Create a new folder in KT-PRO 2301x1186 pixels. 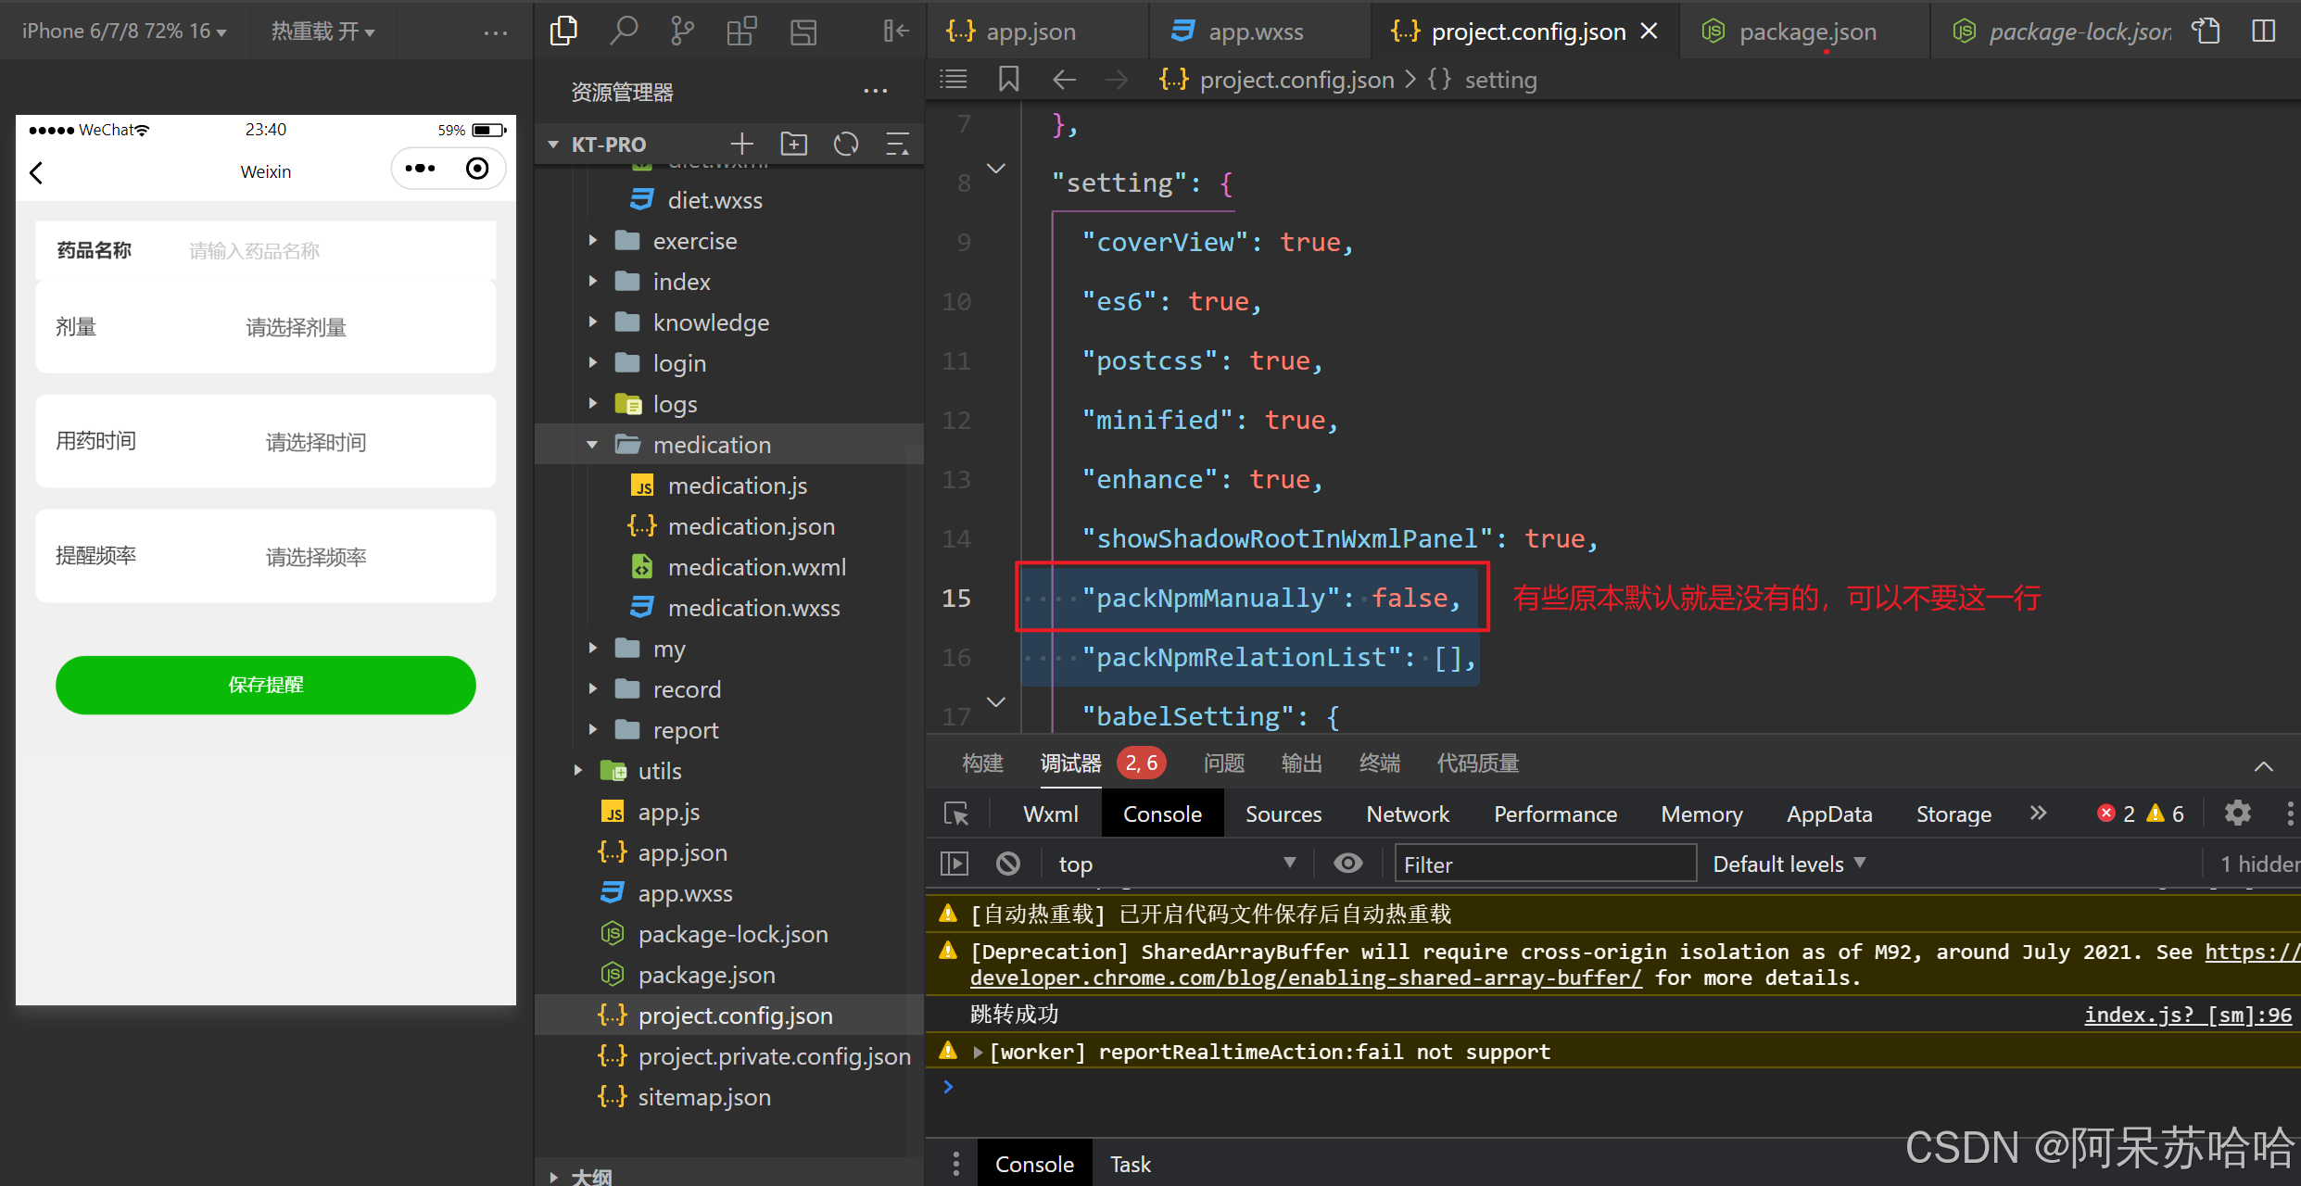[x=793, y=144]
